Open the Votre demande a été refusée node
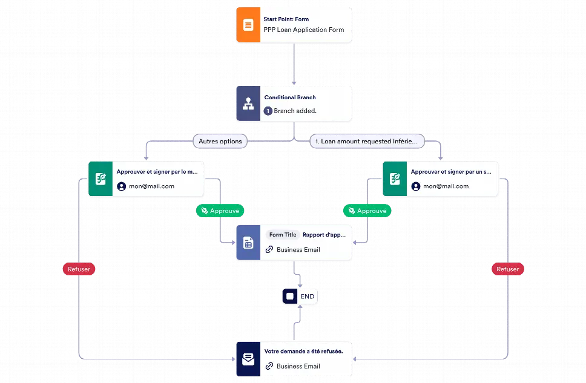The image size is (586, 383). [294, 359]
